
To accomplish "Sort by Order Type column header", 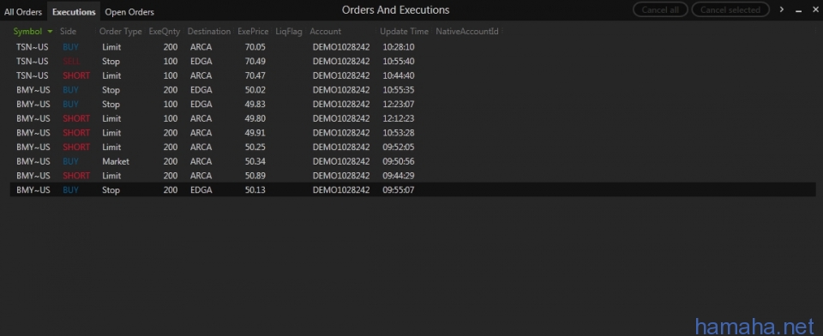I will click(x=121, y=32).
